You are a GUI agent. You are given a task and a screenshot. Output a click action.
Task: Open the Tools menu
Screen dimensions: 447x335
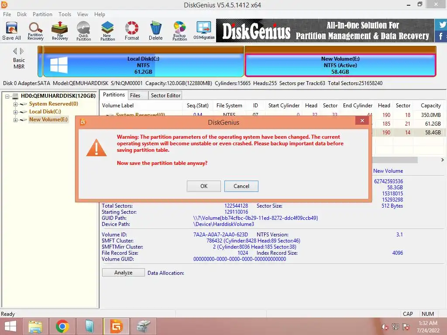tap(65, 14)
